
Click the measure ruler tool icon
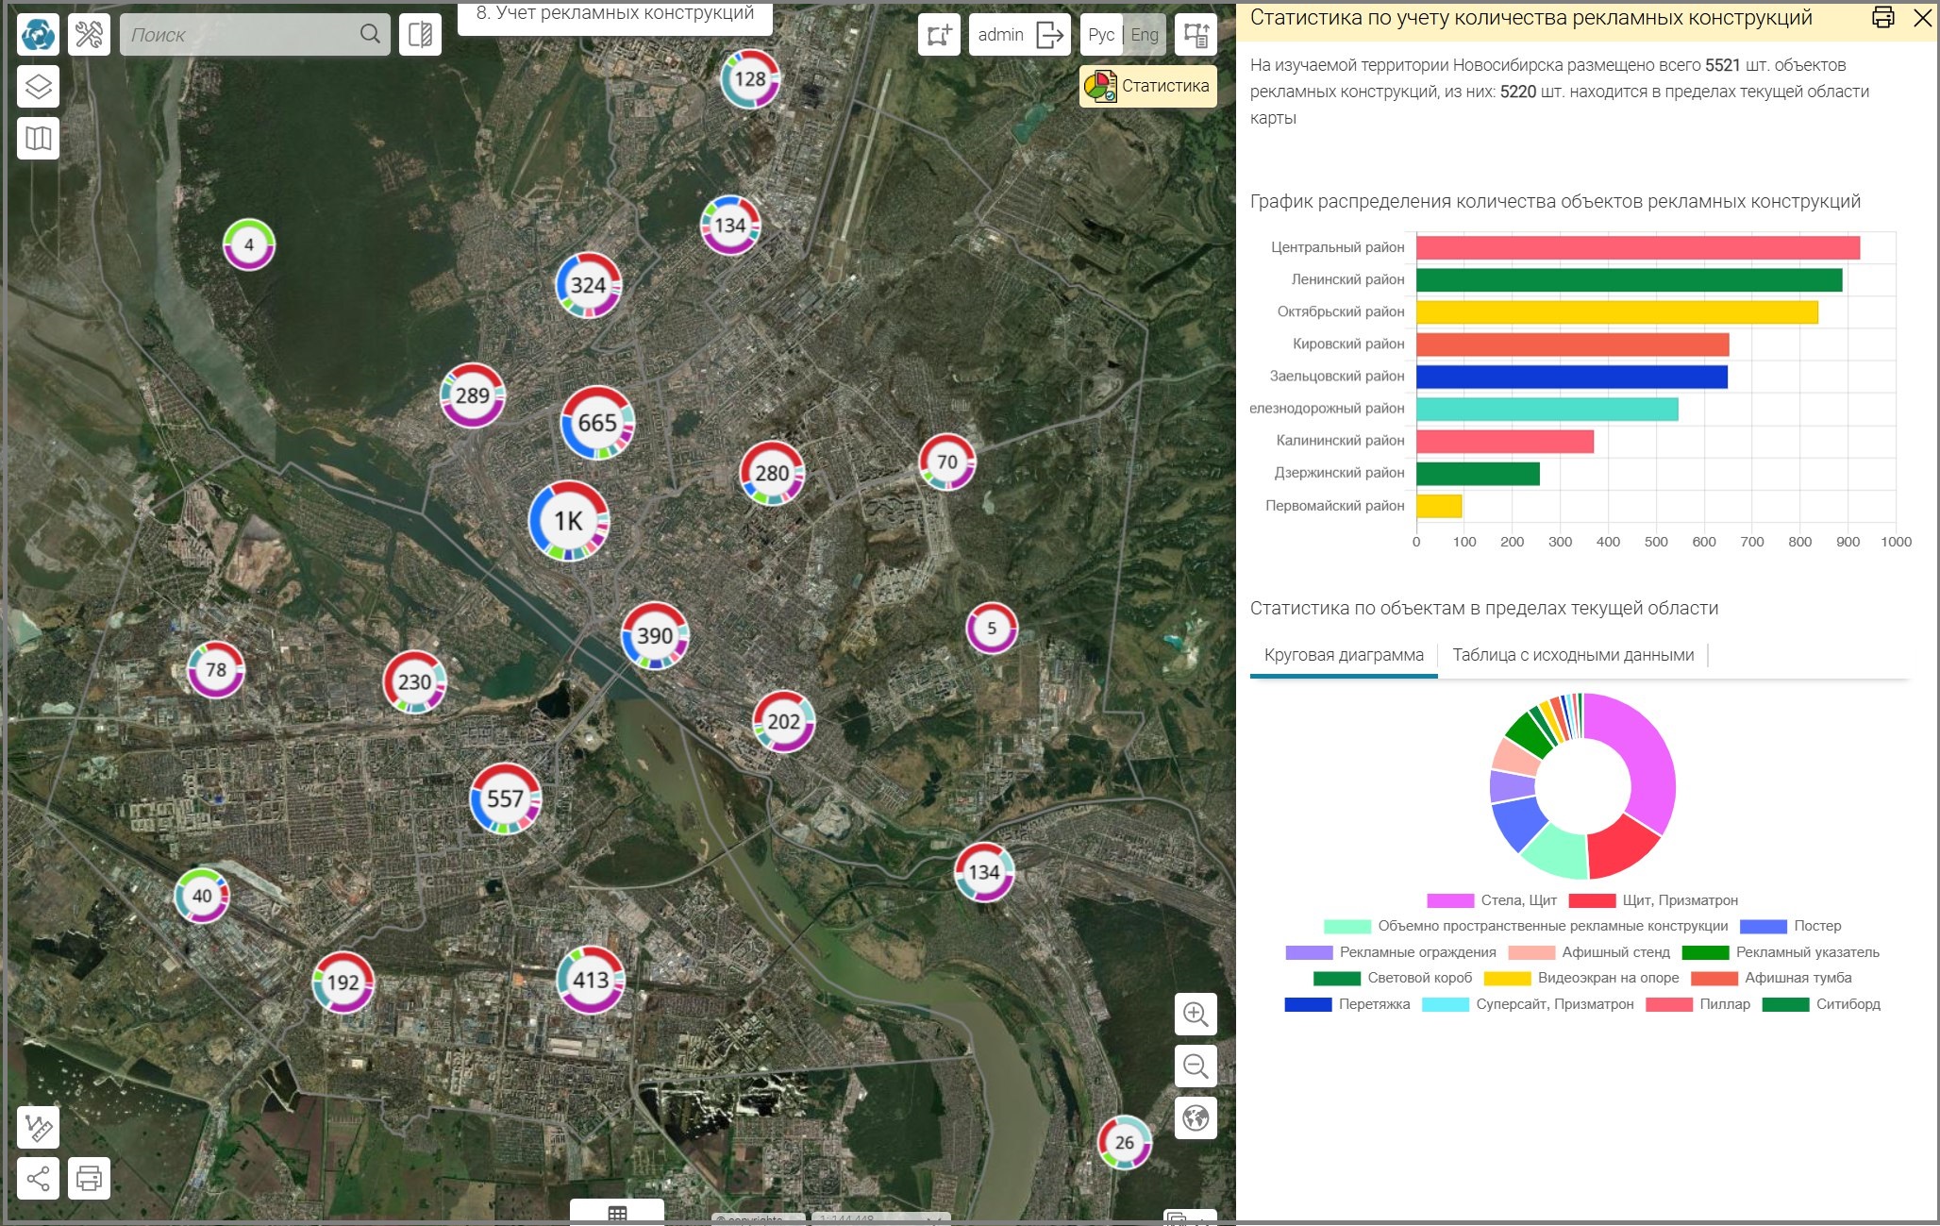(38, 1127)
